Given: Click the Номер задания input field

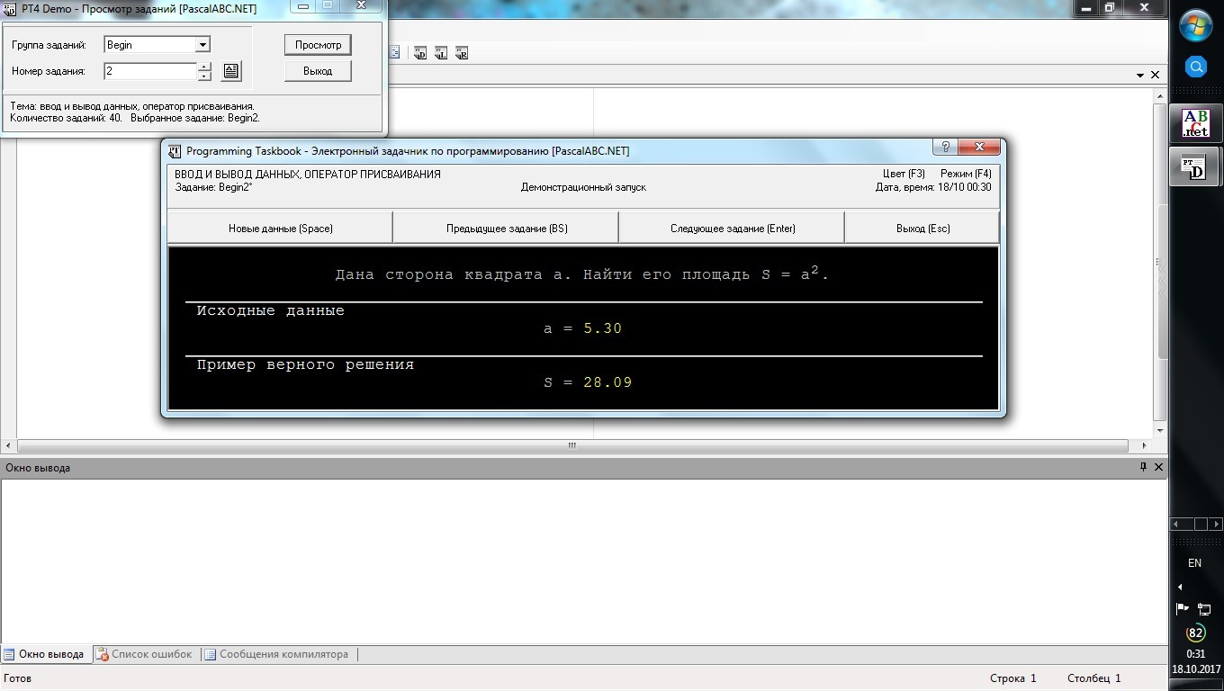Looking at the screenshot, I should pyautogui.click(x=150, y=71).
